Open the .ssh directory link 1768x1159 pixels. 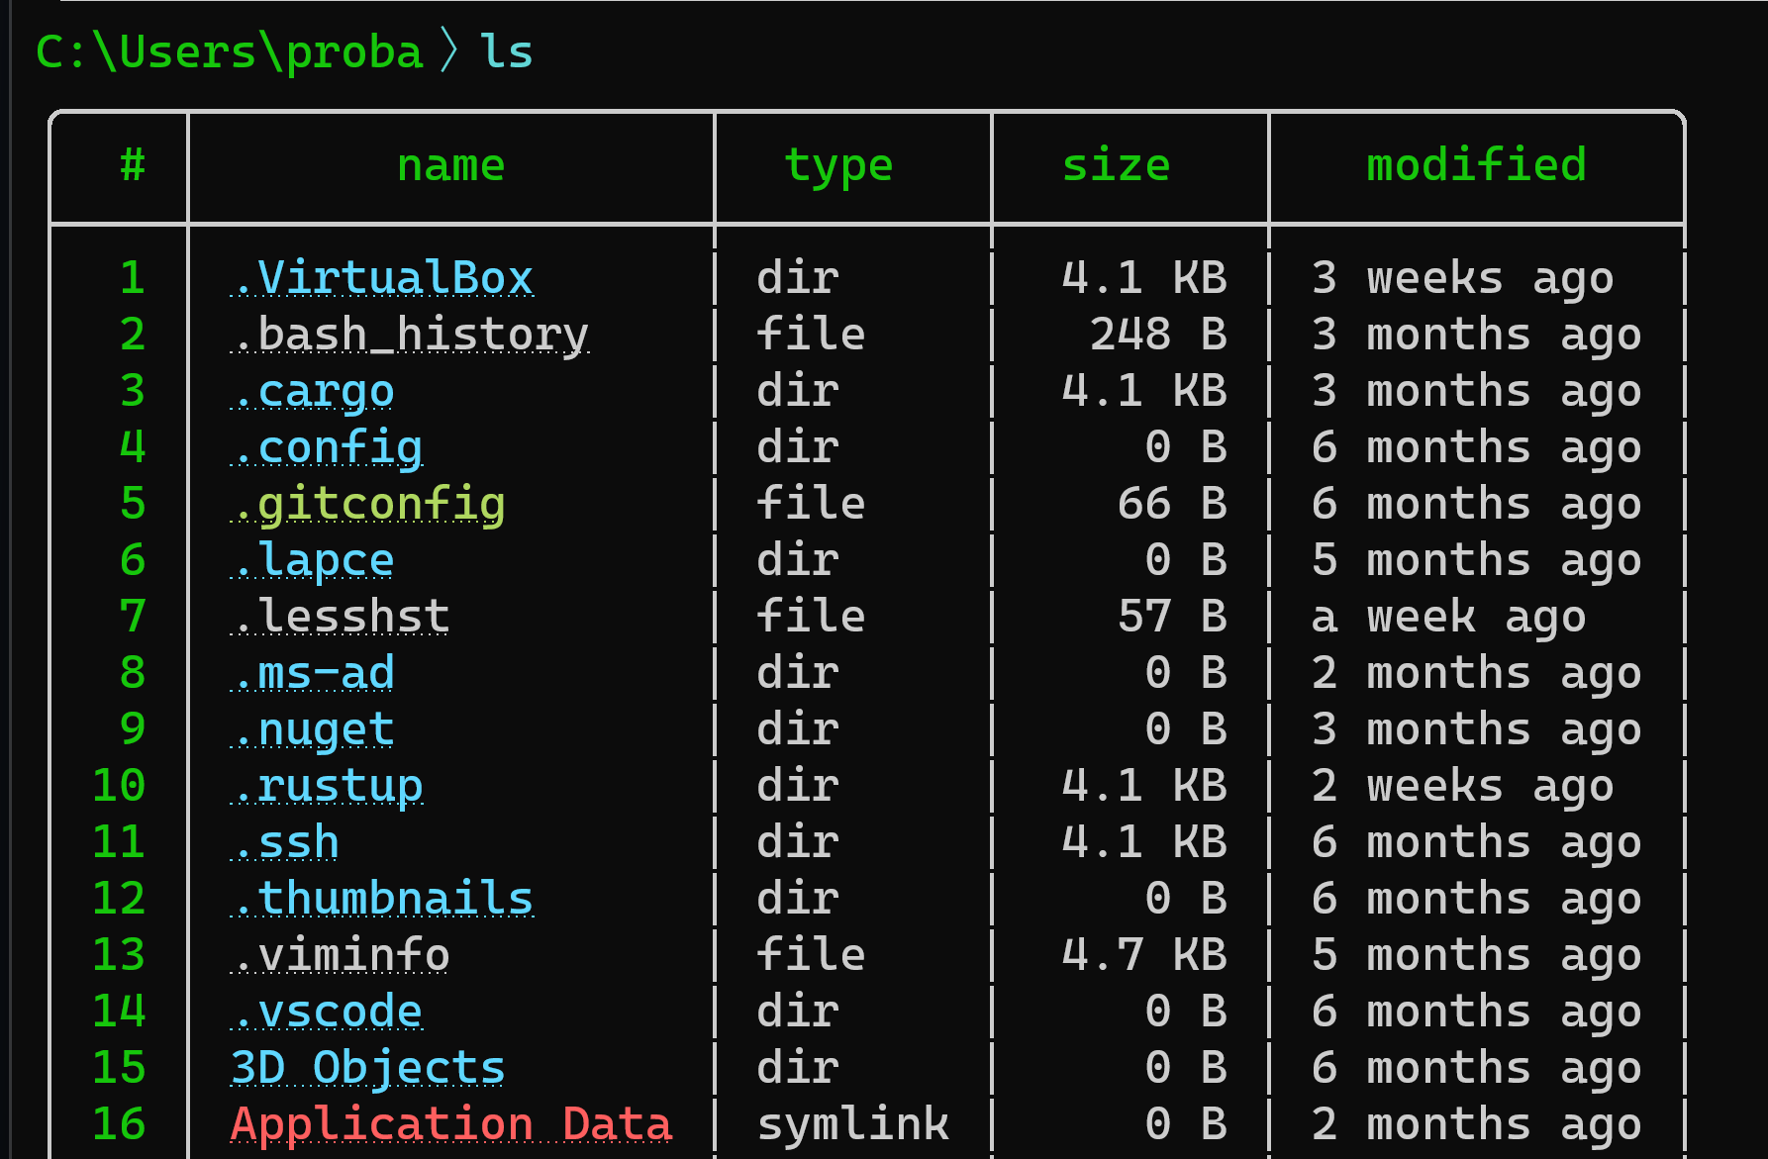[284, 842]
